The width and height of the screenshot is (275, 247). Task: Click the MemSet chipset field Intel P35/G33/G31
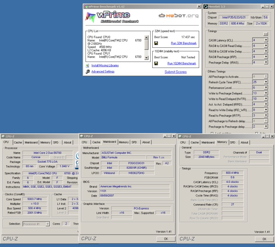[234, 17]
